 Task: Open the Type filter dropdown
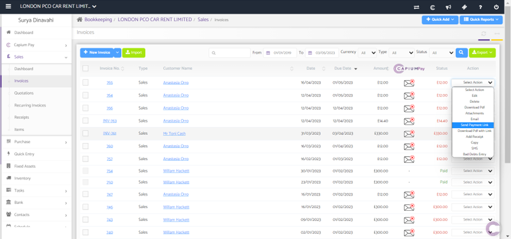[x=402, y=53]
